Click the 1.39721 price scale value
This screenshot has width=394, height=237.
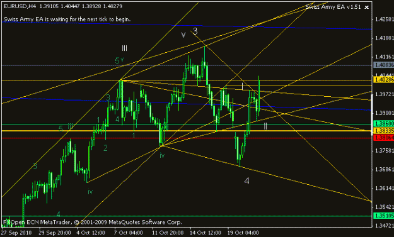coord(384,94)
